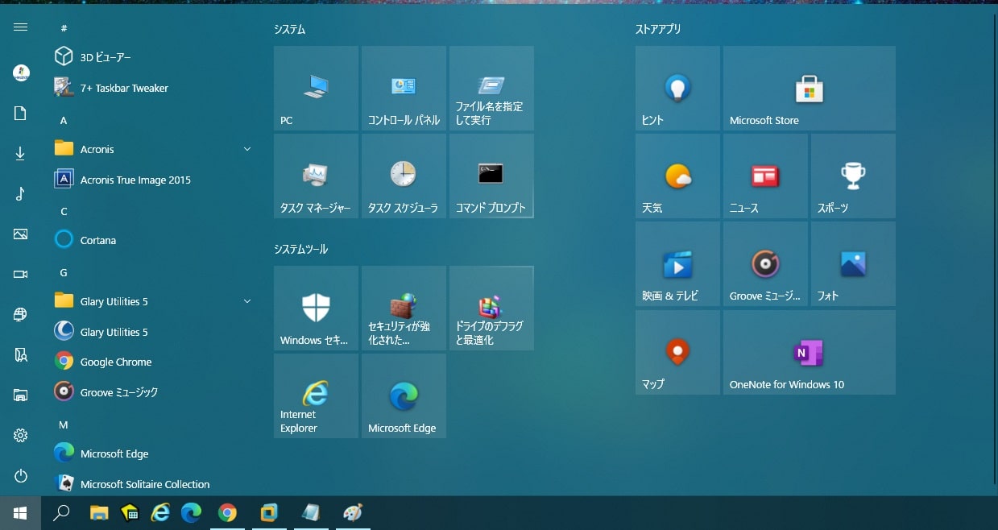Viewport: 998px width, 530px height.
Task: Expand the Acronis folder in the app list
Action: pyautogui.click(x=247, y=148)
